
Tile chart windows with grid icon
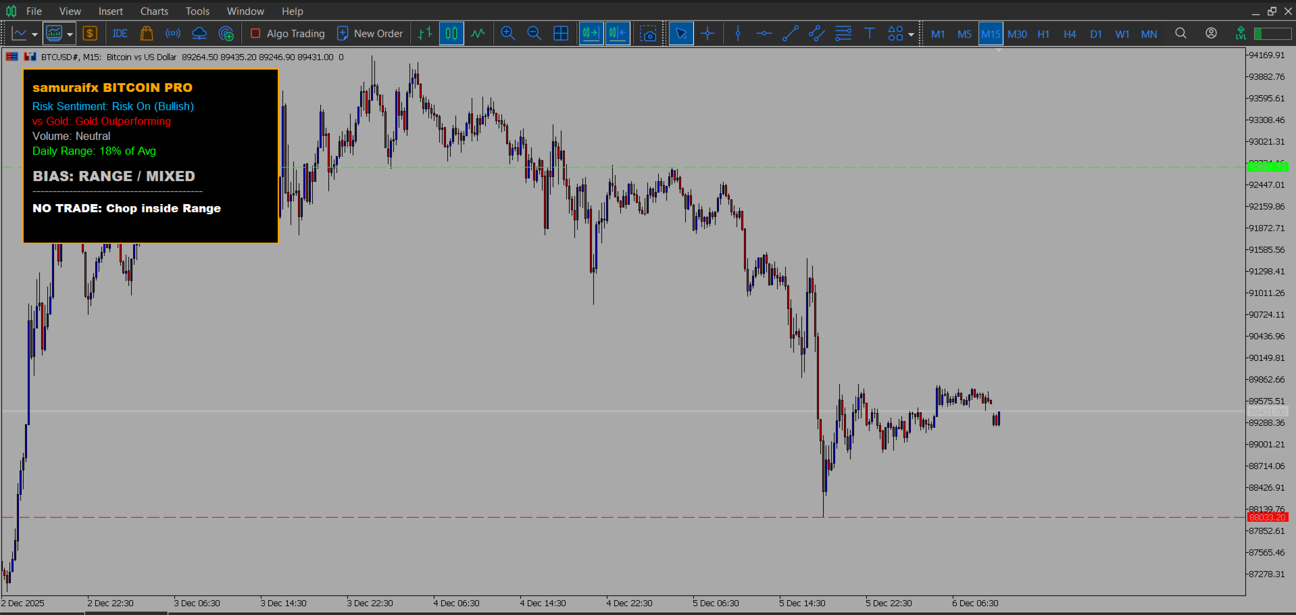(x=561, y=33)
